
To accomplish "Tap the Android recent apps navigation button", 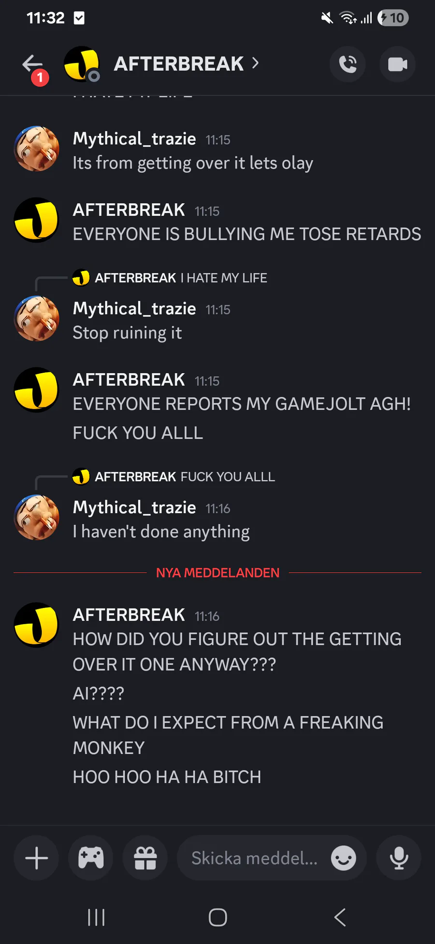I will 96,917.
